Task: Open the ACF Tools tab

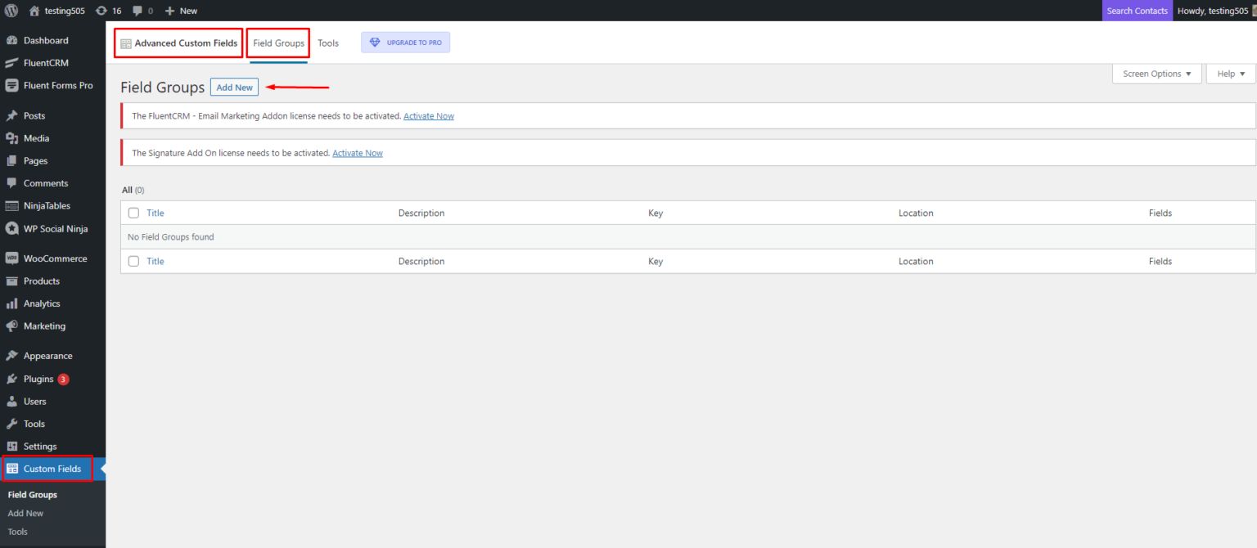Action: (x=328, y=42)
